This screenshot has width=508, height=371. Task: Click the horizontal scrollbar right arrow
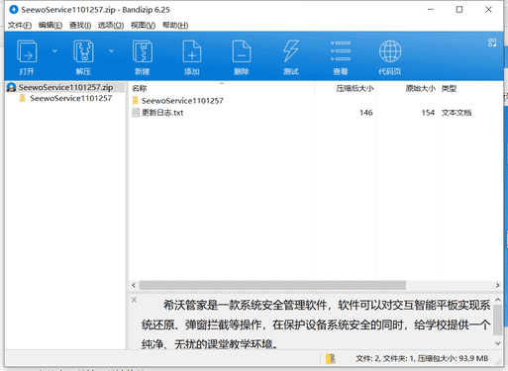coord(497,285)
